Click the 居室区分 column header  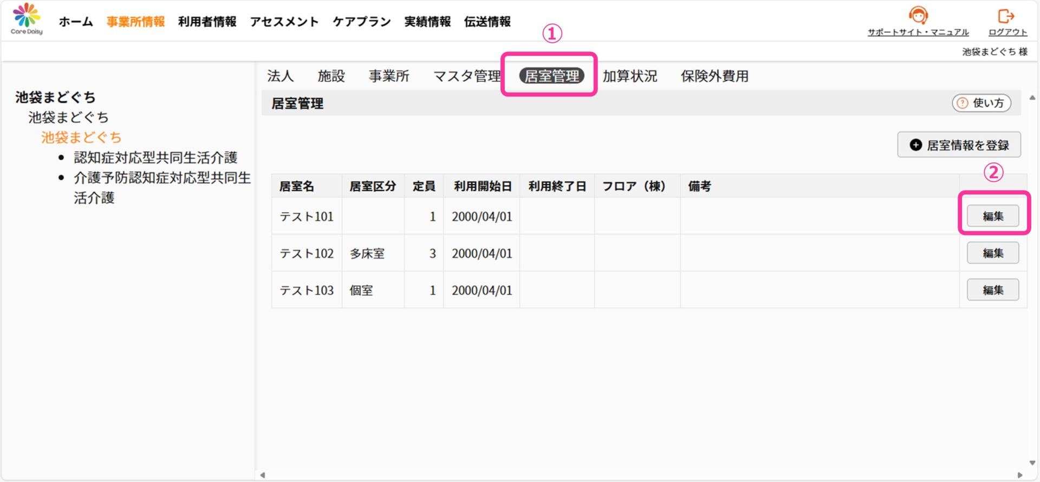pos(373,186)
